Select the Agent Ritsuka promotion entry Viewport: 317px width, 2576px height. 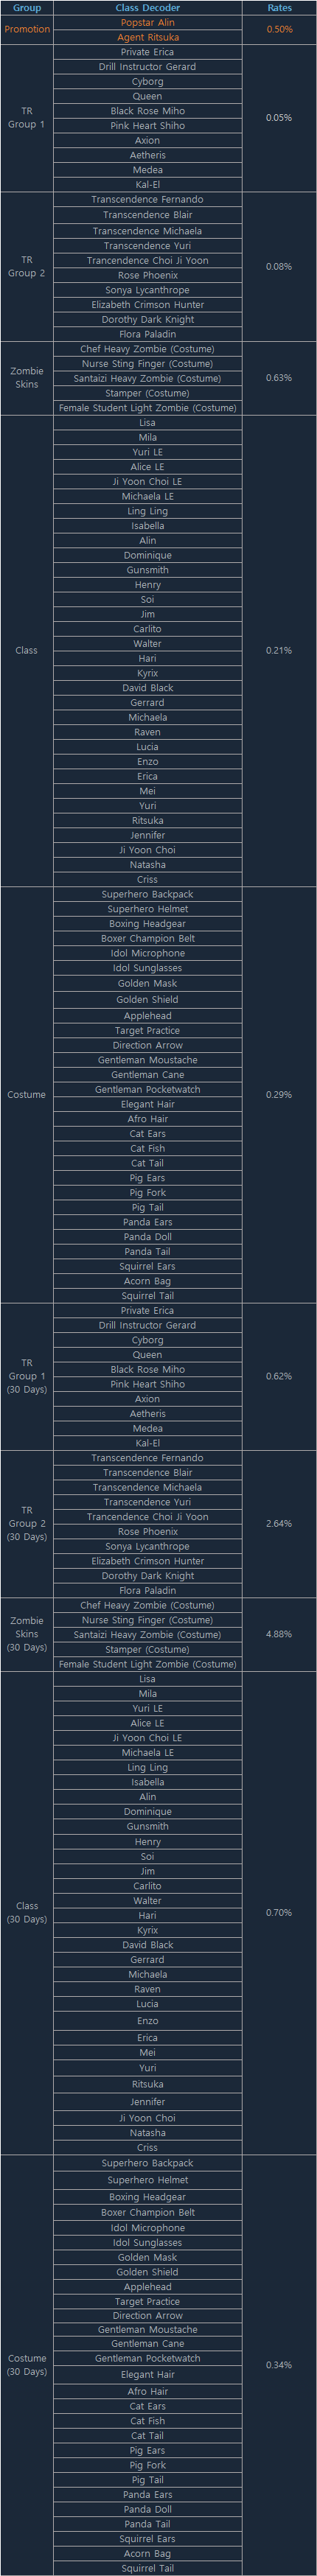click(148, 37)
